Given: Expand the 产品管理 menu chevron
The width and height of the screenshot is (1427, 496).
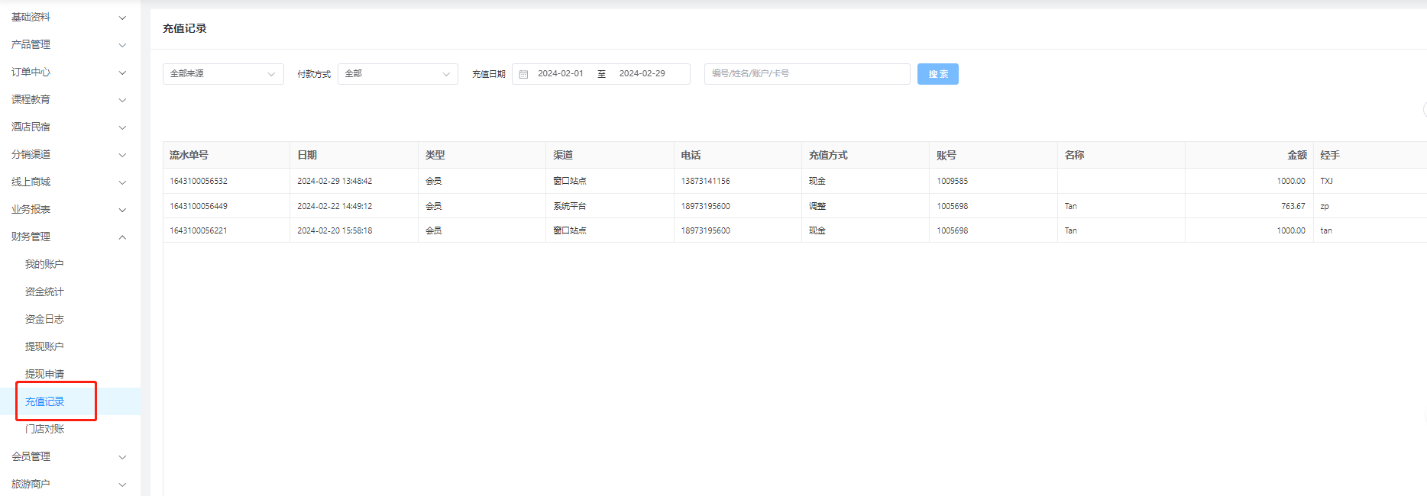Looking at the screenshot, I should (122, 45).
